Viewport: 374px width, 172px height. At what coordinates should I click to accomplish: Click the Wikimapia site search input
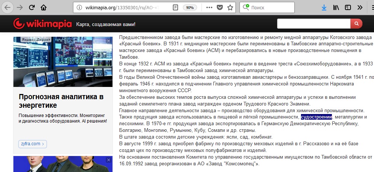pos(314,24)
